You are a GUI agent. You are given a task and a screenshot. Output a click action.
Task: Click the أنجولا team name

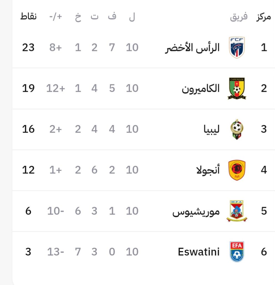point(207,170)
